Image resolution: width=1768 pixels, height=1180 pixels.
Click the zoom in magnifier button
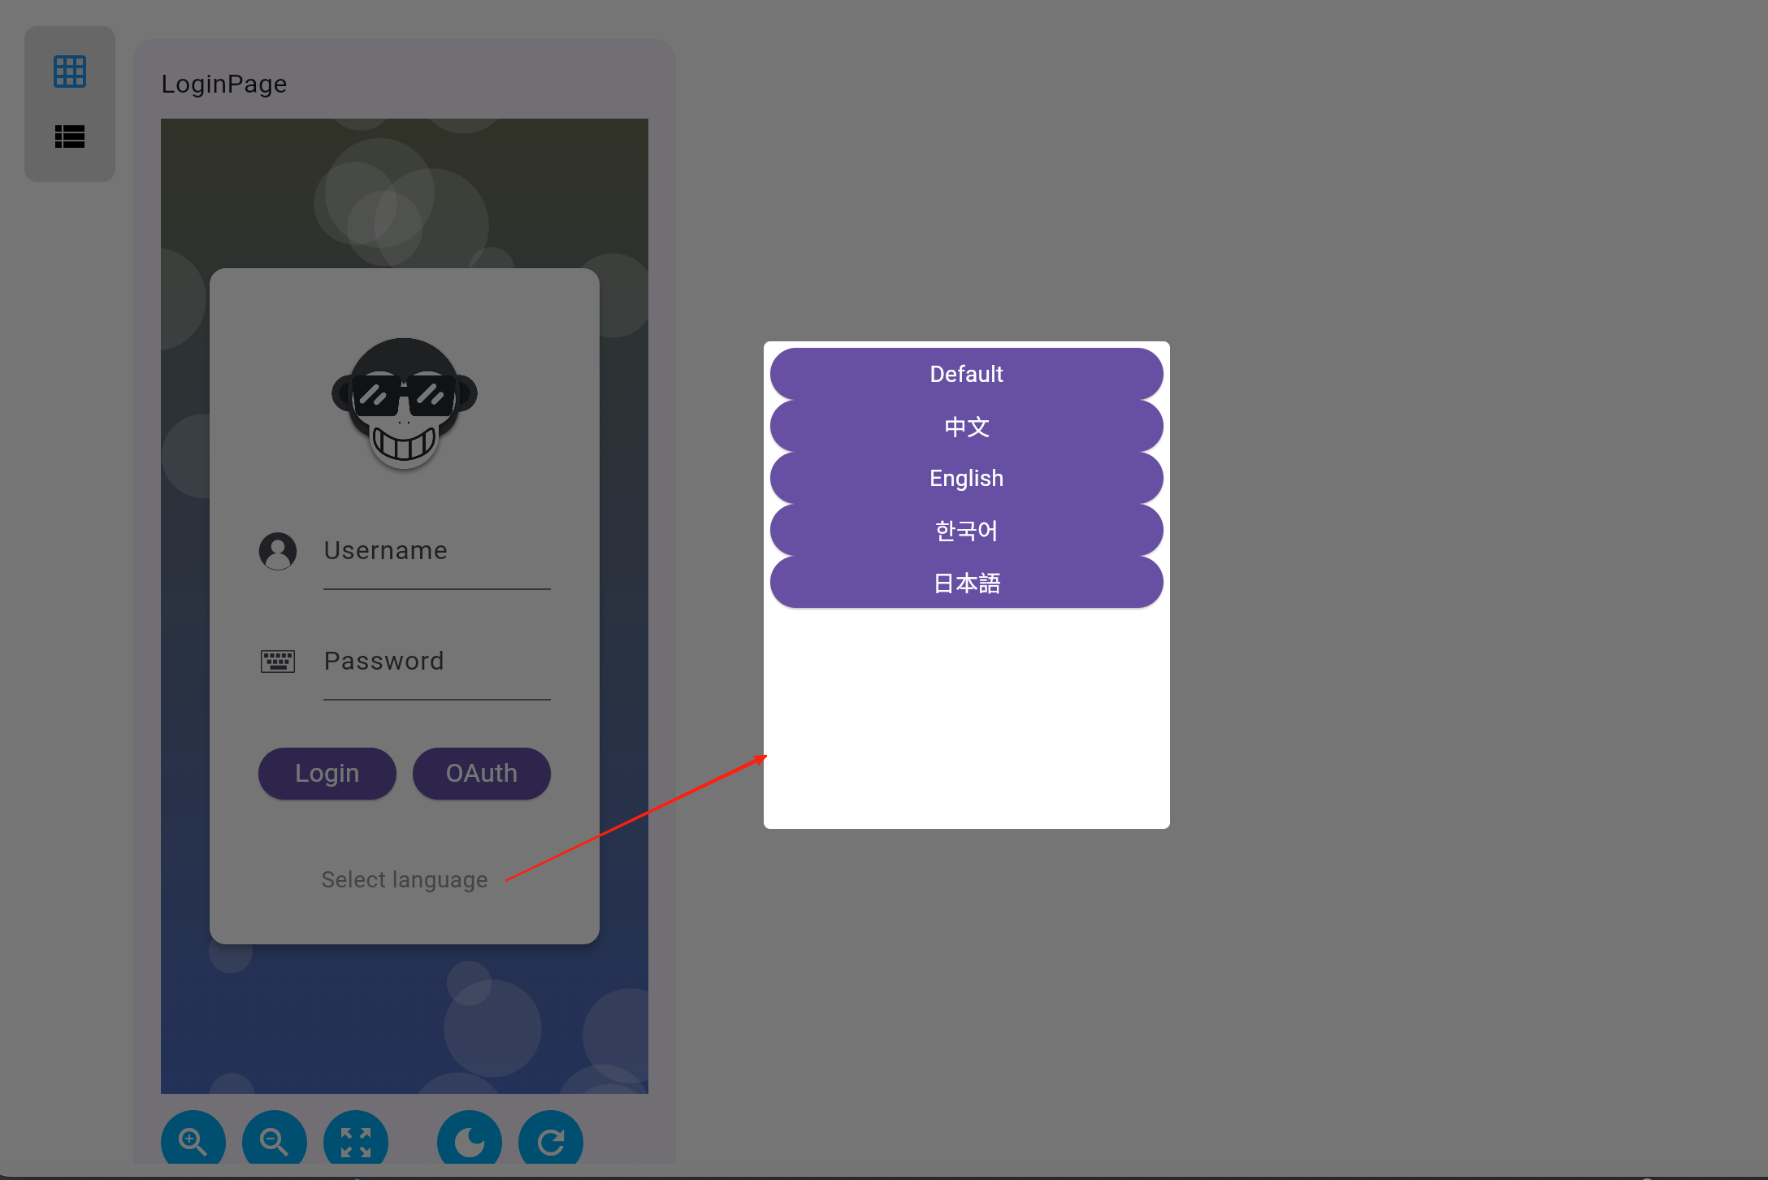[193, 1142]
